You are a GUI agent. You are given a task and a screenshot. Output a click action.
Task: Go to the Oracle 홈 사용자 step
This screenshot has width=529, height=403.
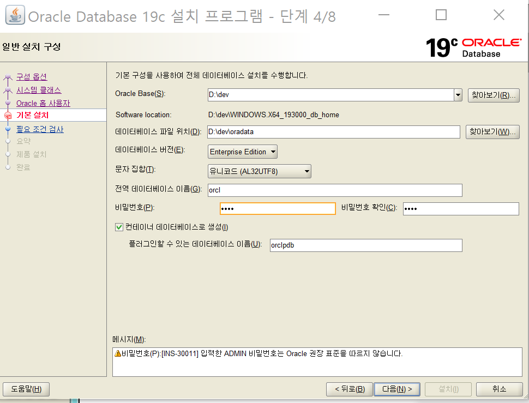click(x=43, y=103)
